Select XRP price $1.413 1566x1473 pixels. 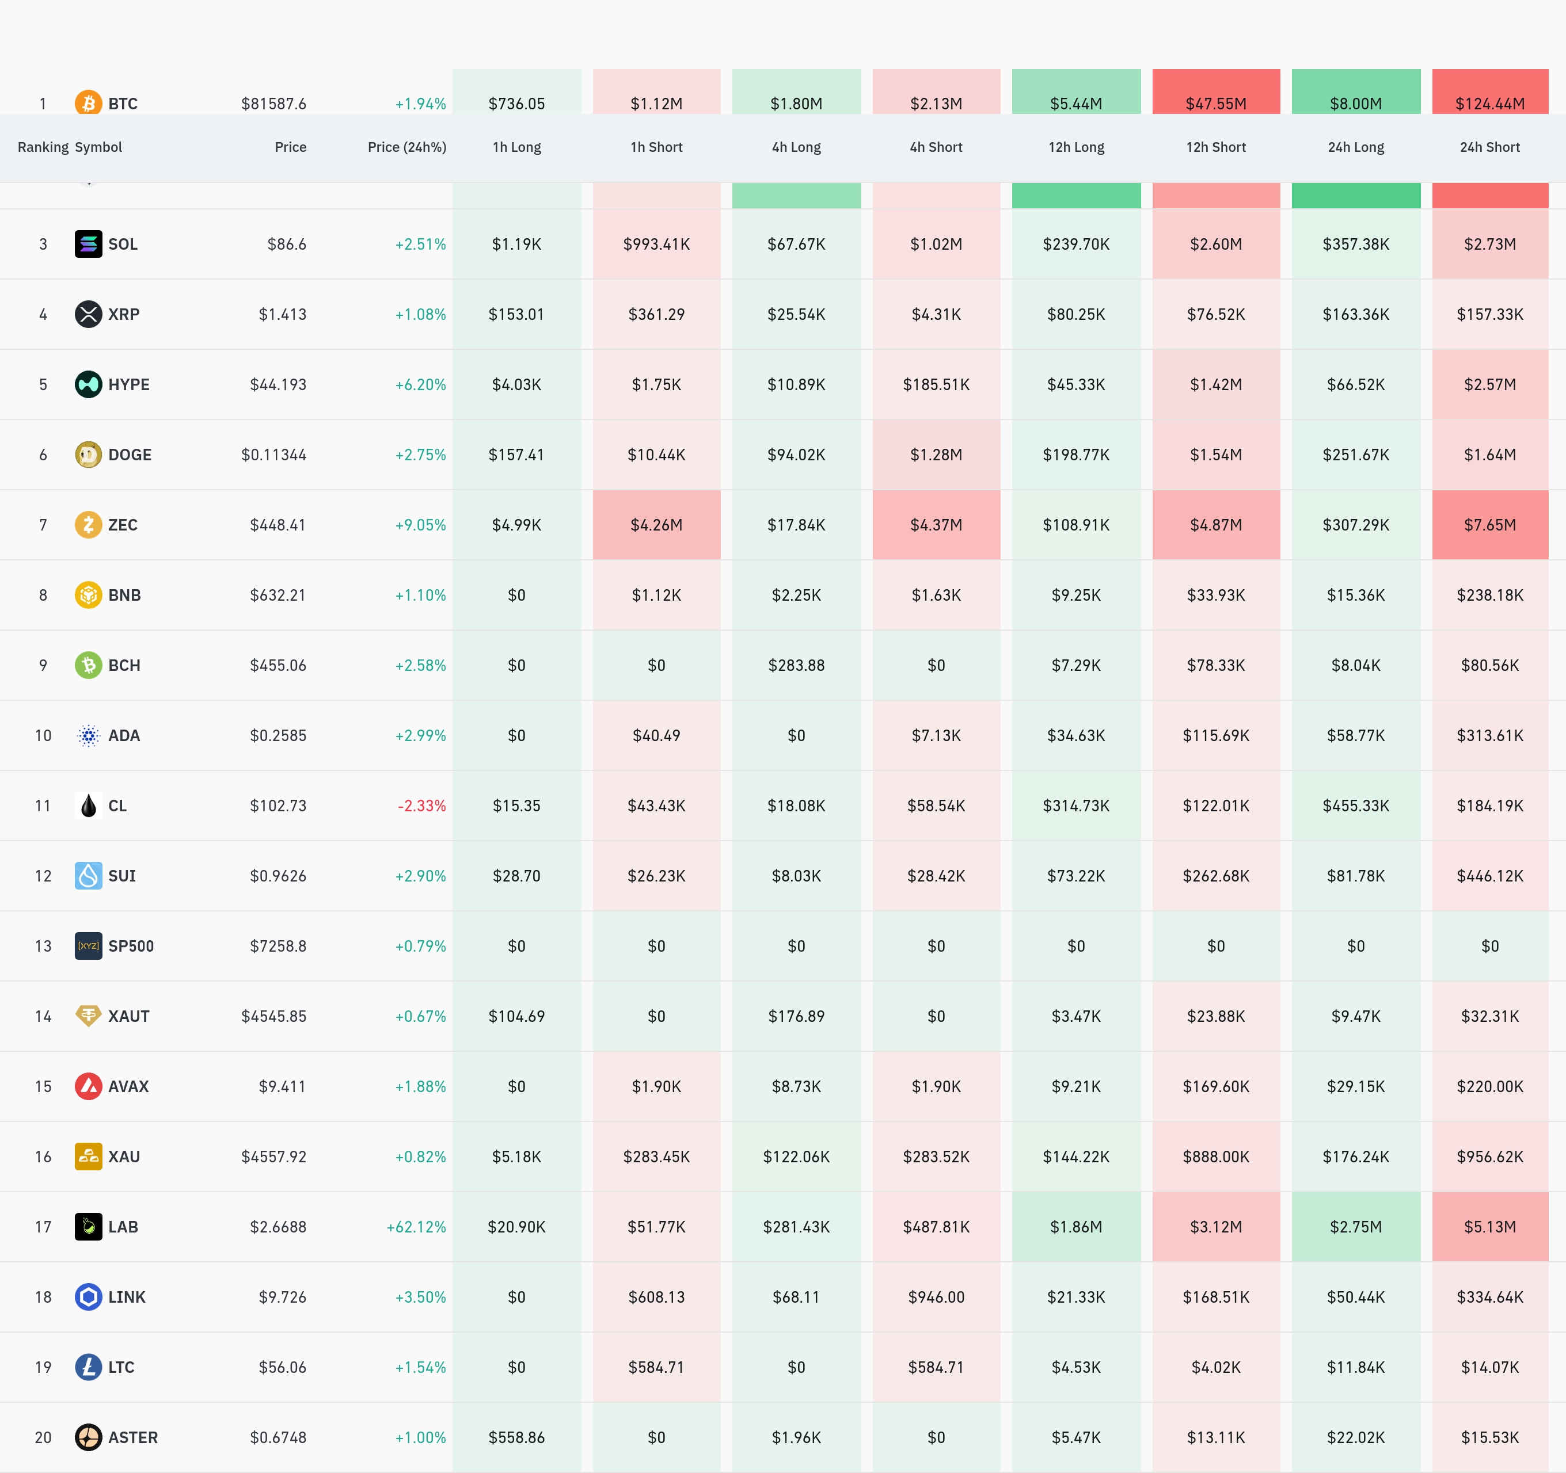click(282, 314)
